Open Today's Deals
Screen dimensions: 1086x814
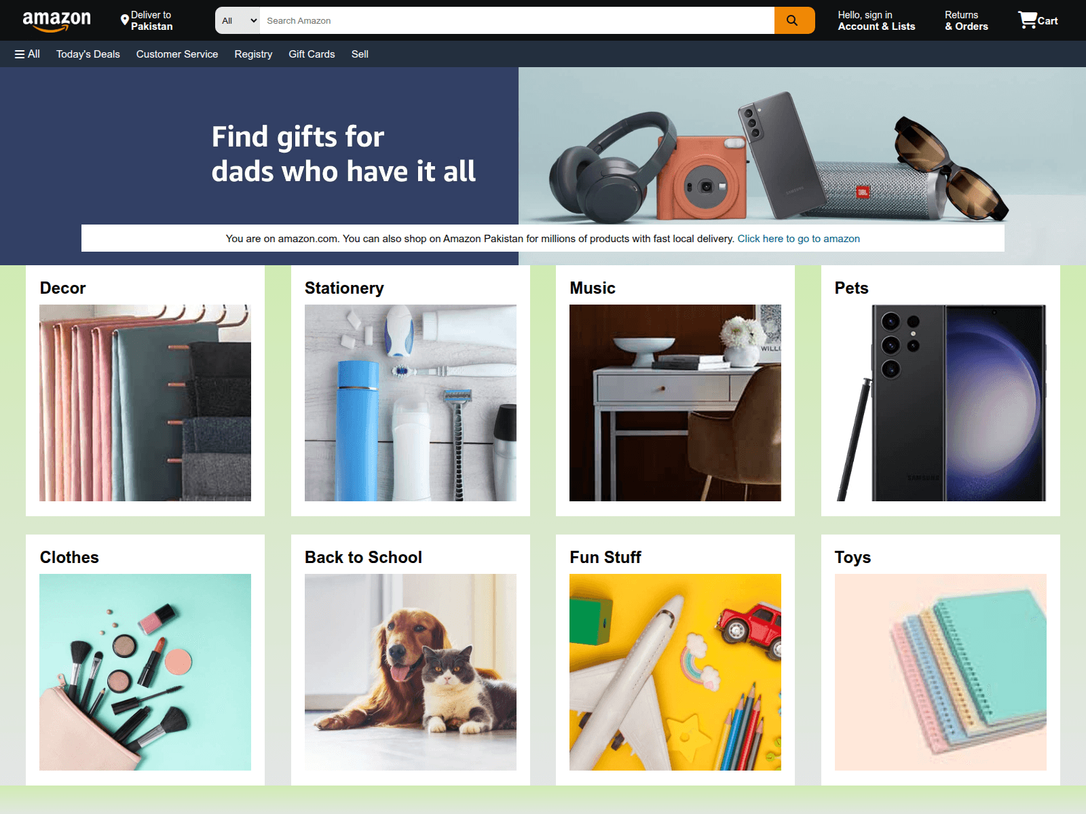tap(88, 54)
